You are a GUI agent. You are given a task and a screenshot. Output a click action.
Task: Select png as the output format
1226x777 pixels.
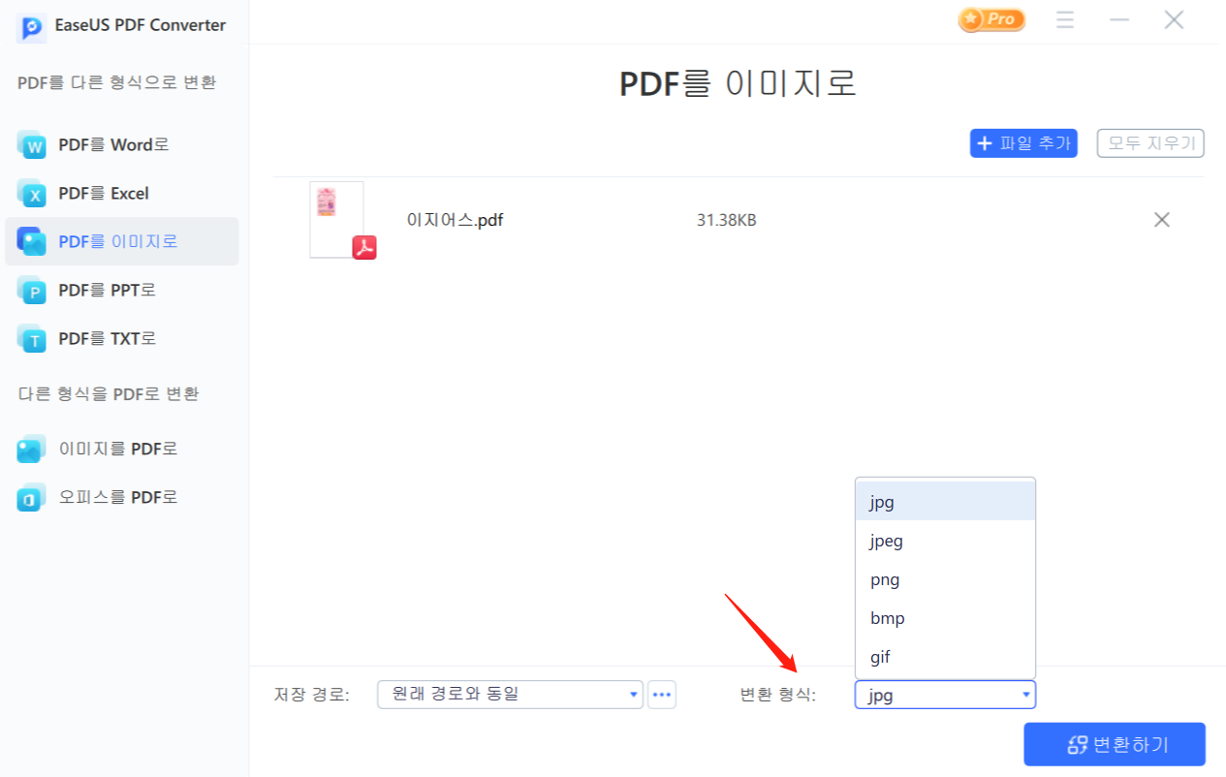coord(884,579)
